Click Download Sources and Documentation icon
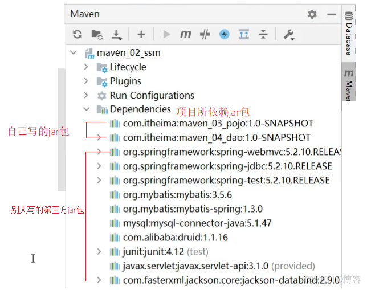The image size is (367, 290). (116, 35)
